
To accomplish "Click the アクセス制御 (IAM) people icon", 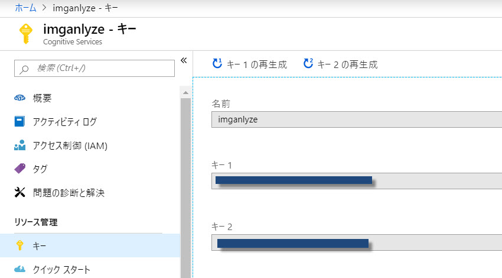I will pyautogui.click(x=20, y=146).
